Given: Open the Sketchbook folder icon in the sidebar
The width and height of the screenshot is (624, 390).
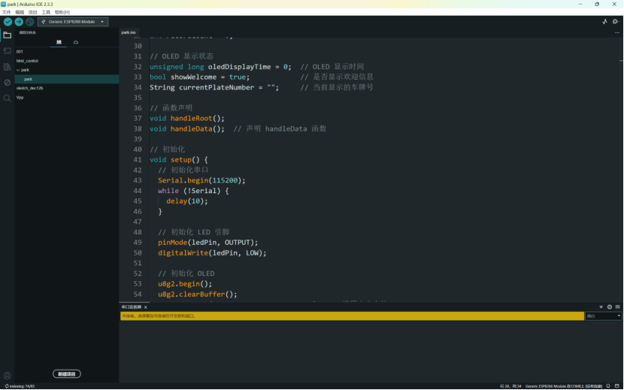Looking at the screenshot, I should 8,35.
